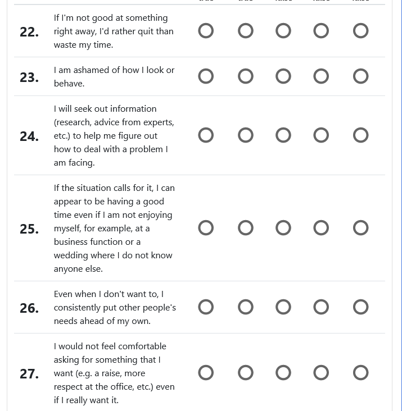Select first radio option for question 26

tap(206, 307)
